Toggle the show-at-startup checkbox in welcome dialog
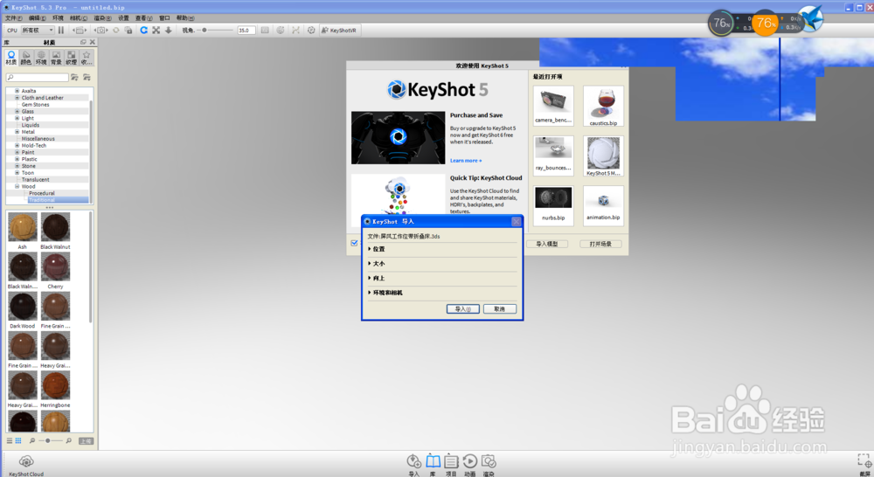Screen dimensions: 874x477 [355, 243]
